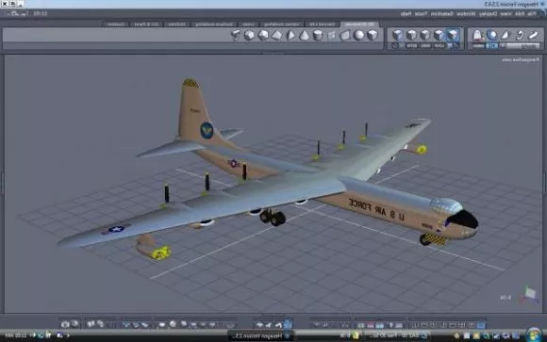The height and width of the screenshot is (342, 547).
Task: Switch to the Lines tab
Action: [x=248, y=24]
